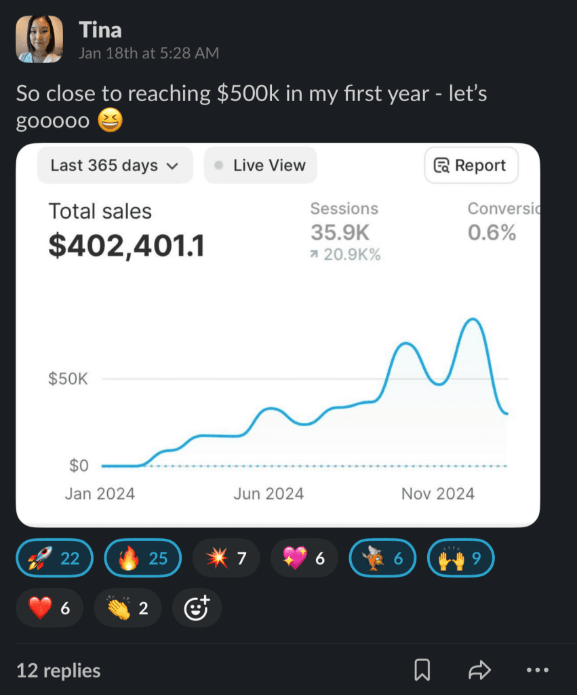The width and height of the screenshot is (577, 695).
Task: Click Tina's name to view her profile
Action: click(100, 29)
